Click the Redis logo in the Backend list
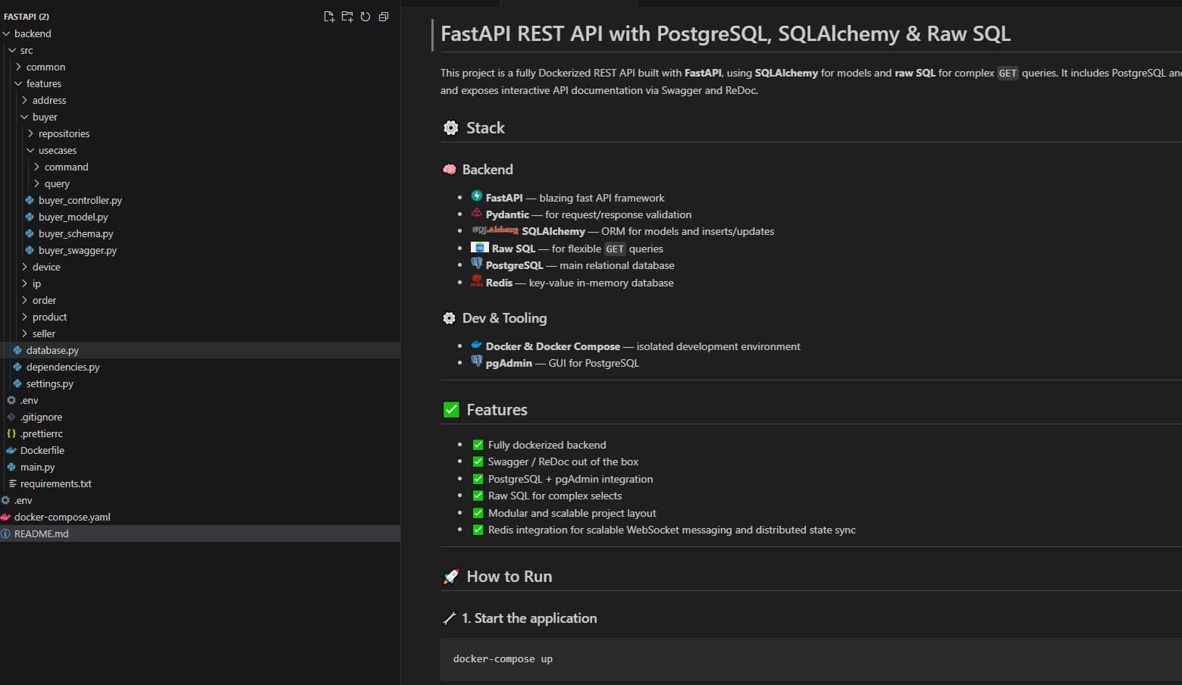Image resolution: width=1182 pixels, height=685 pixels. coord(477,281)
